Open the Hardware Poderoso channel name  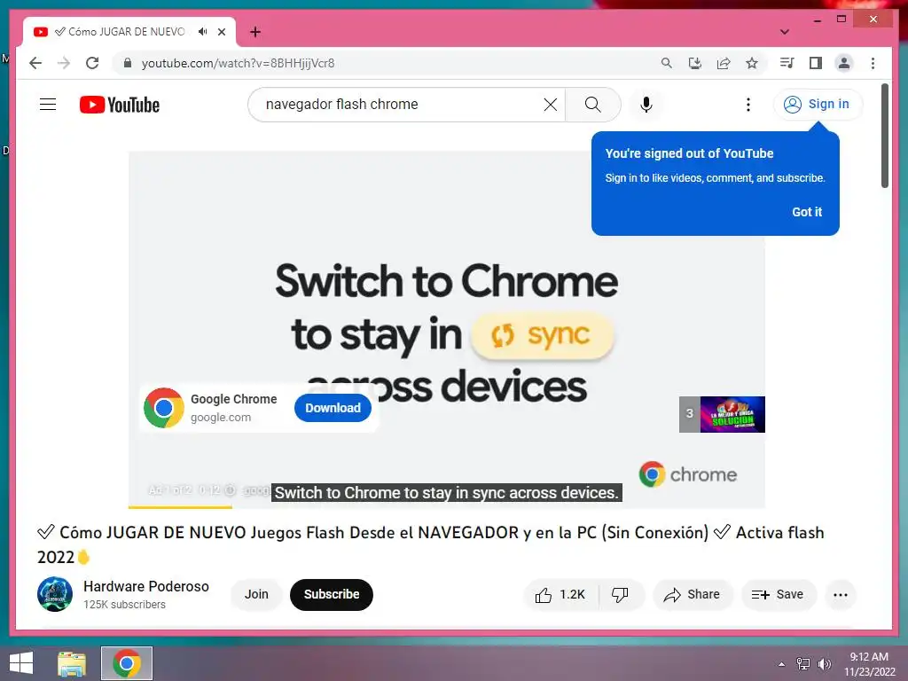click(146, 586)
